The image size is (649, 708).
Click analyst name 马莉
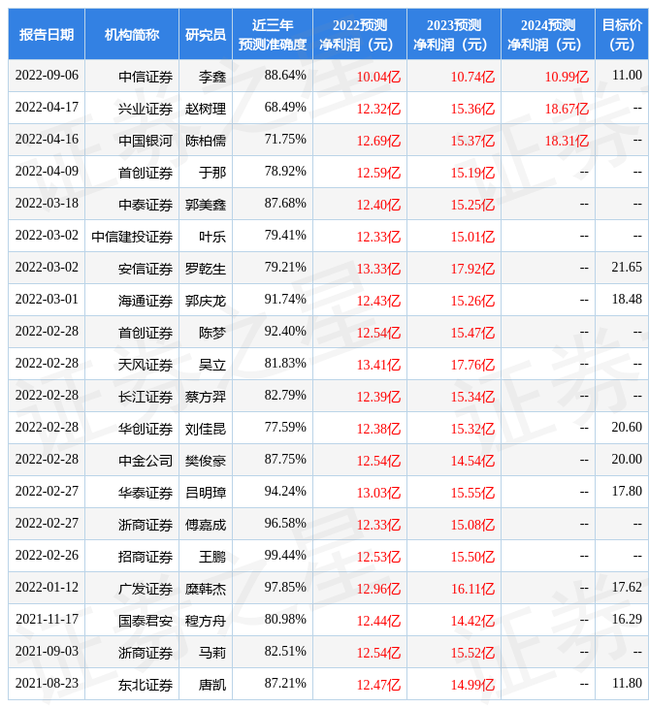pos(212,654)
